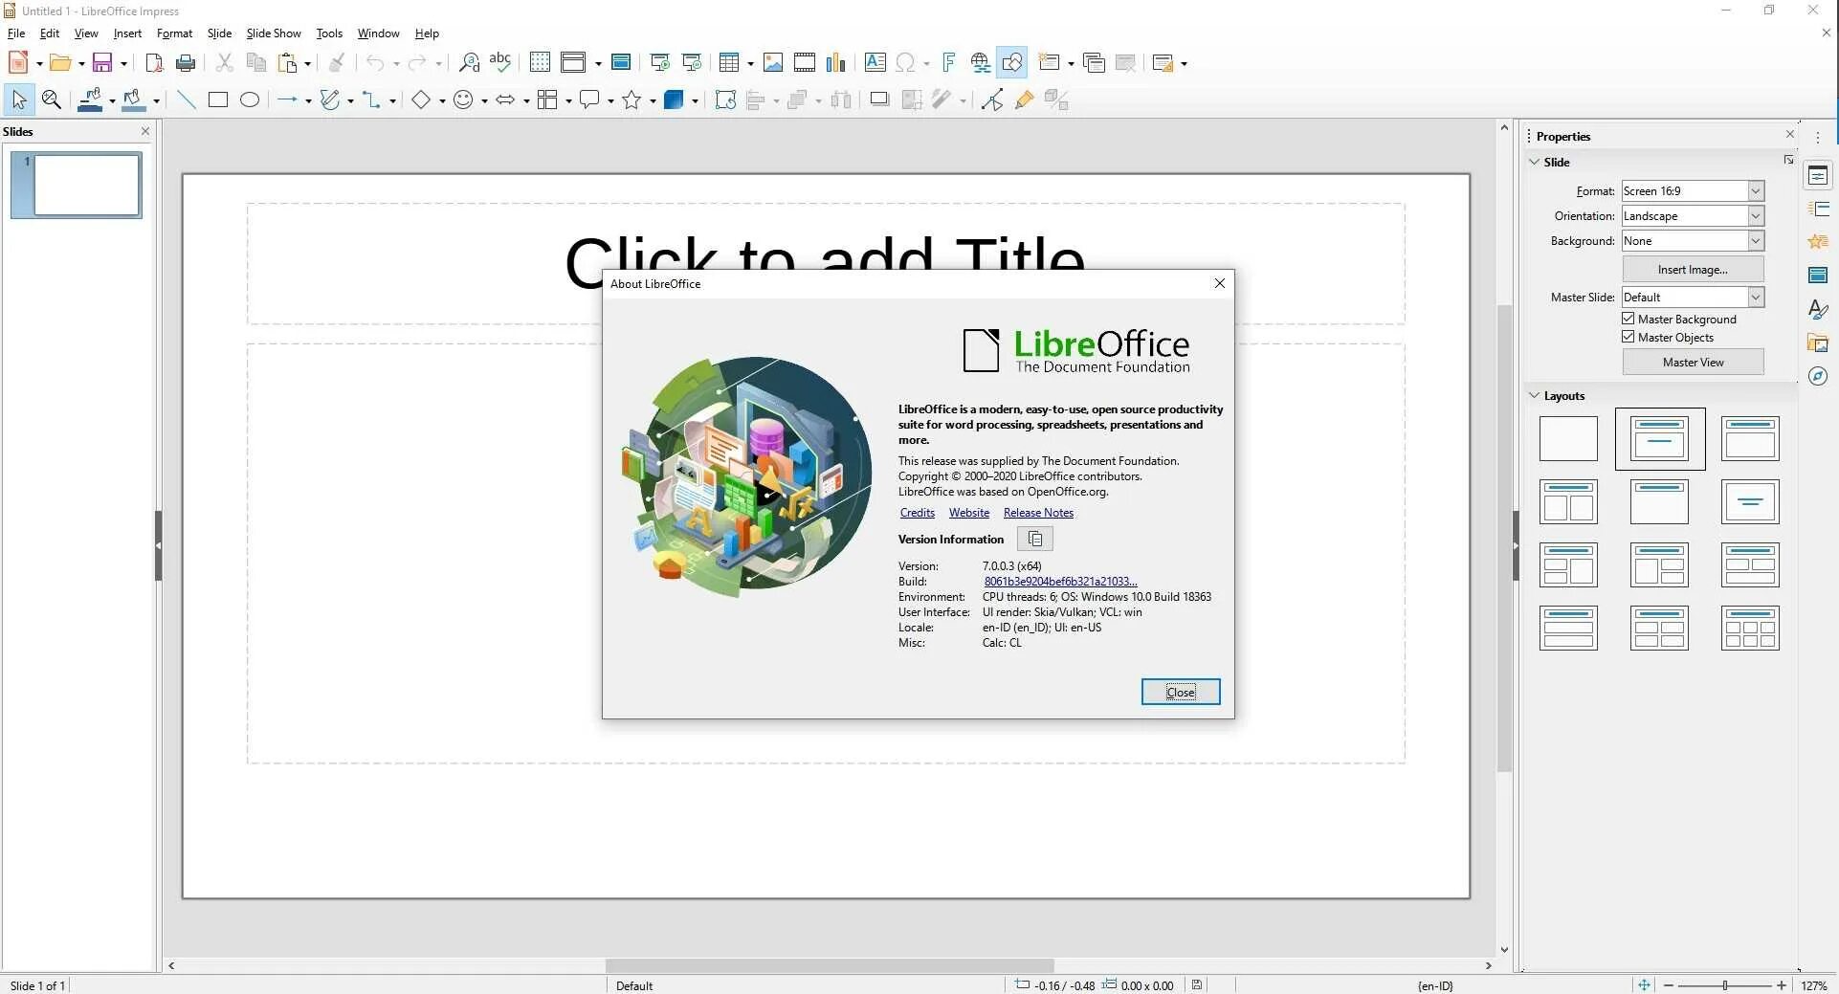
Task: Click the Shadow toggle icon
Action: (879, 99)
